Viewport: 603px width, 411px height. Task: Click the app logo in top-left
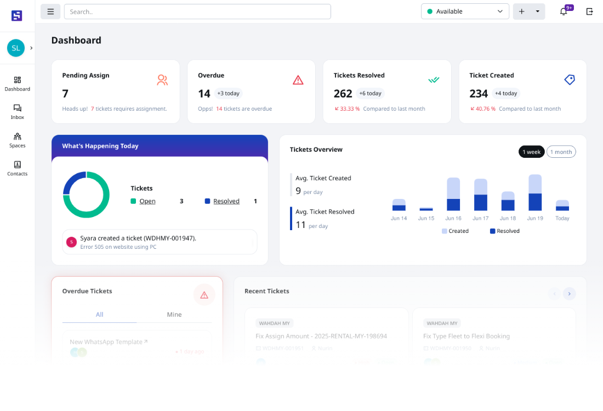(17, 15)
